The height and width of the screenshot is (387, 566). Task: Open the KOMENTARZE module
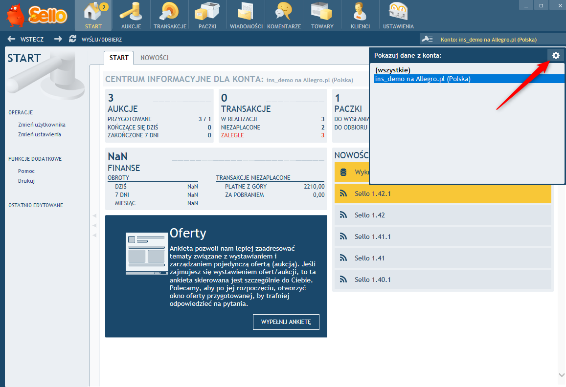(284, 16)
